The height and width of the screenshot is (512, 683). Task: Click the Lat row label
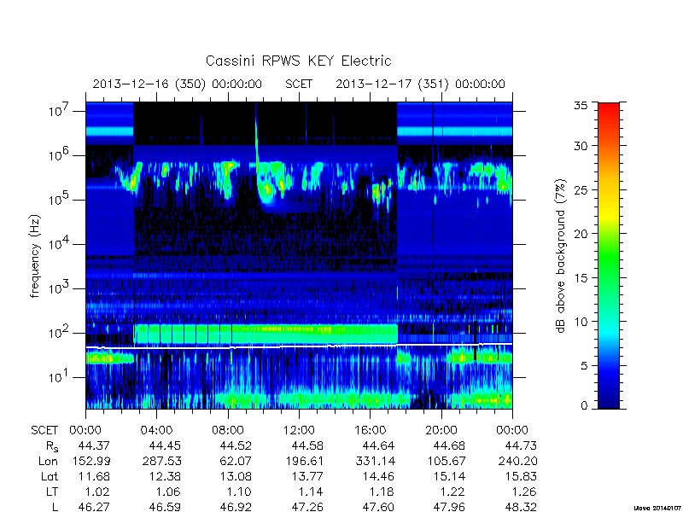click(50, 476)
